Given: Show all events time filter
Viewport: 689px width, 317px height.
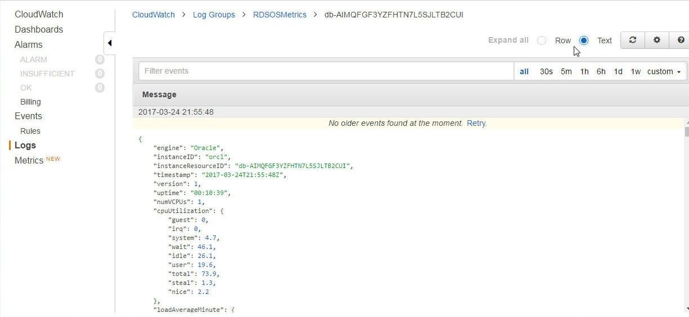Looking at the screenshot, I should [524, 71].
